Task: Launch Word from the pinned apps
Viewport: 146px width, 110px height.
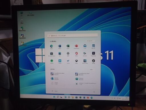Action: pos(60,46)
